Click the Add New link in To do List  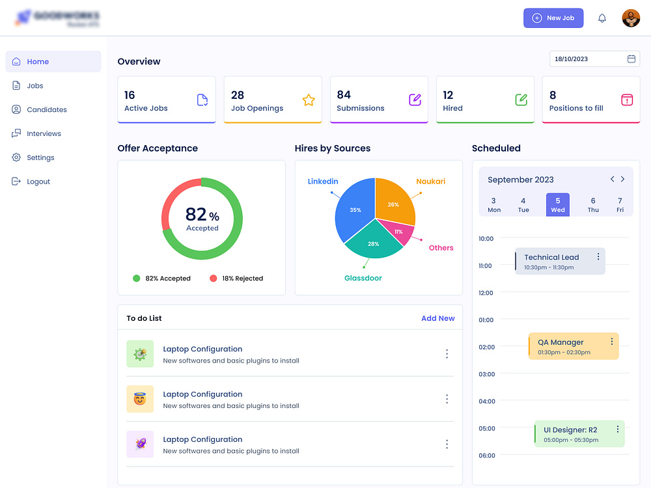tap(437, 318)
